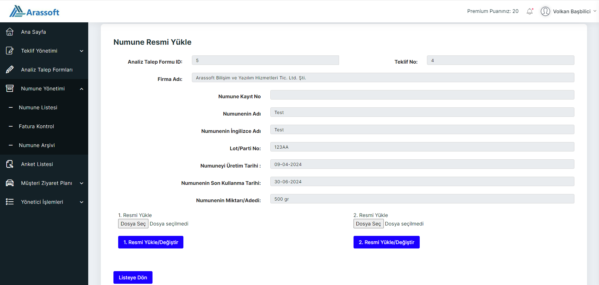Image resolution: width=599 pixels, height=285 pixels.
Task: Click the Volkan Başbilici user name
Action: tap(572, 11)
